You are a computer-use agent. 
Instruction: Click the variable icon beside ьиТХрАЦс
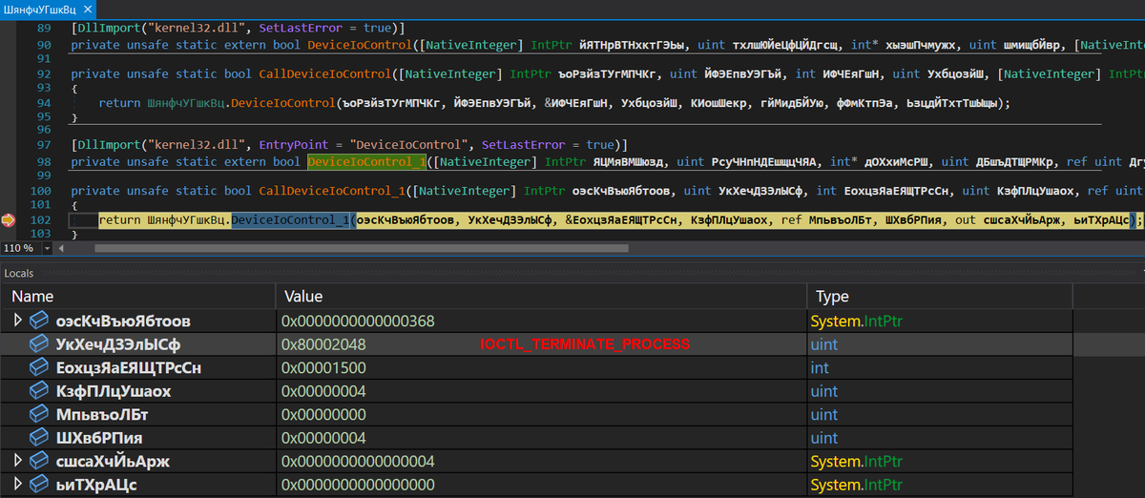[x=40, y=486]
